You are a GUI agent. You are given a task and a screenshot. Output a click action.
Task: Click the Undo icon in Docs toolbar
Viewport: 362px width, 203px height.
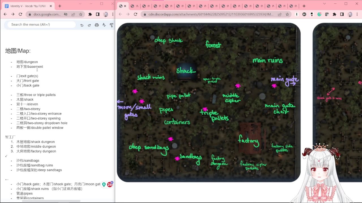coord(82,25)
